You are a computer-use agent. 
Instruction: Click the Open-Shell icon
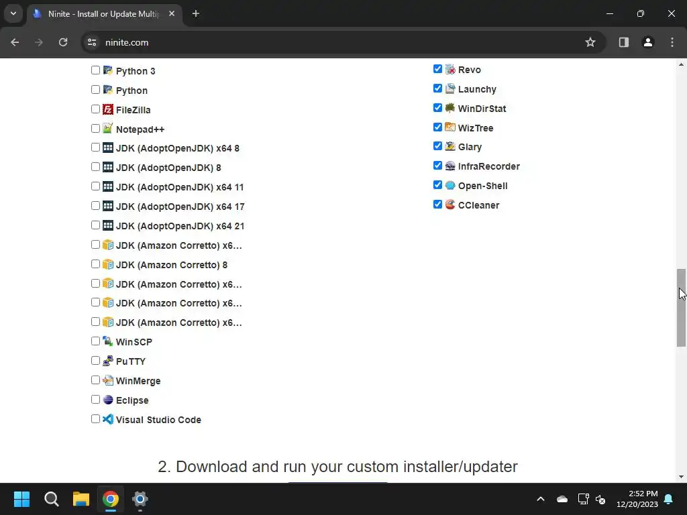coord(450,185)
